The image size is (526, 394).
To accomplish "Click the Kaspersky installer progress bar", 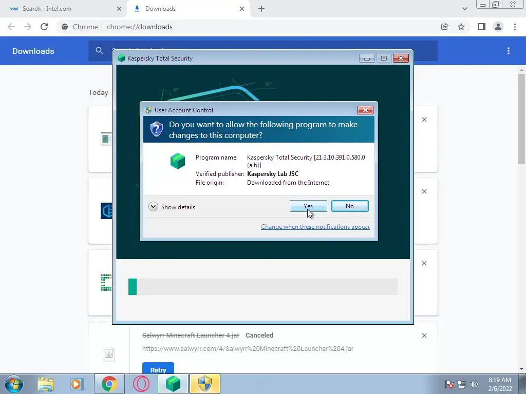I will (x=263, y=287).
